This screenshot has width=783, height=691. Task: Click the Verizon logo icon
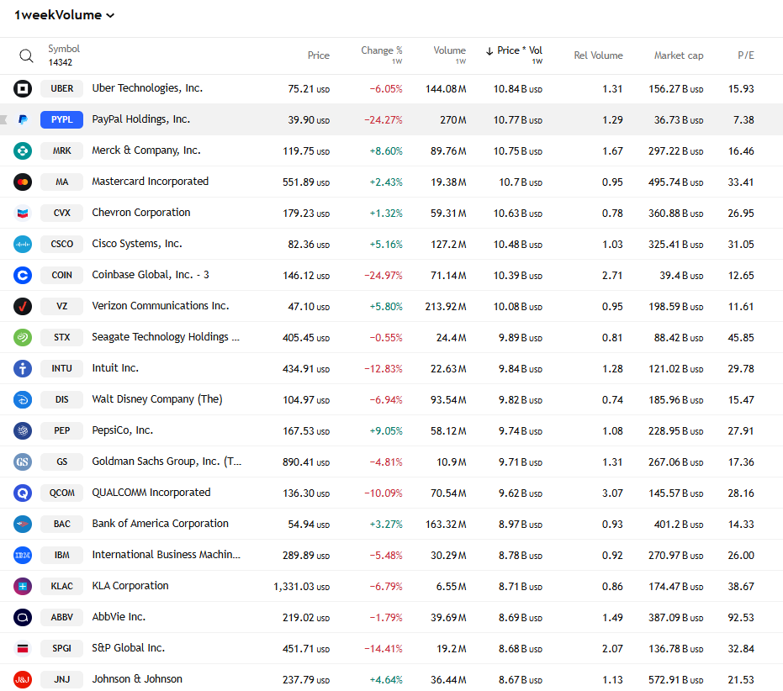23,307
